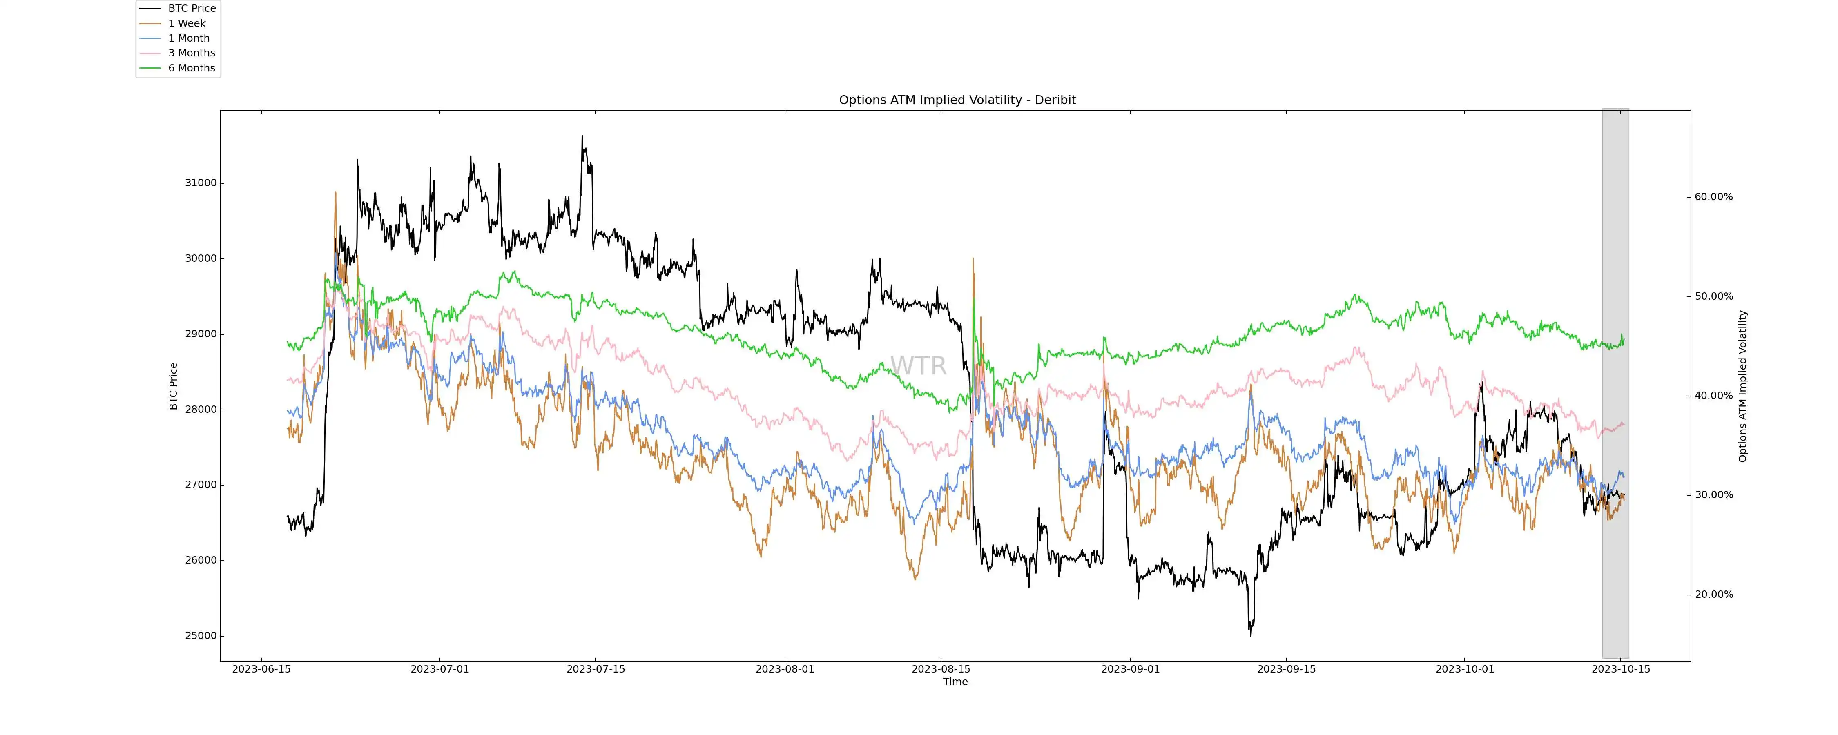
Task: Select the 6 Months legend entry
Action: coord(191,68)
